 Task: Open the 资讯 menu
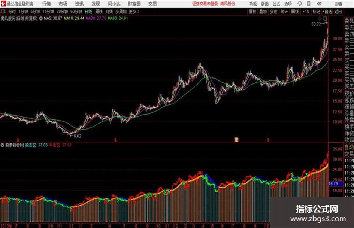click(79, 4)
